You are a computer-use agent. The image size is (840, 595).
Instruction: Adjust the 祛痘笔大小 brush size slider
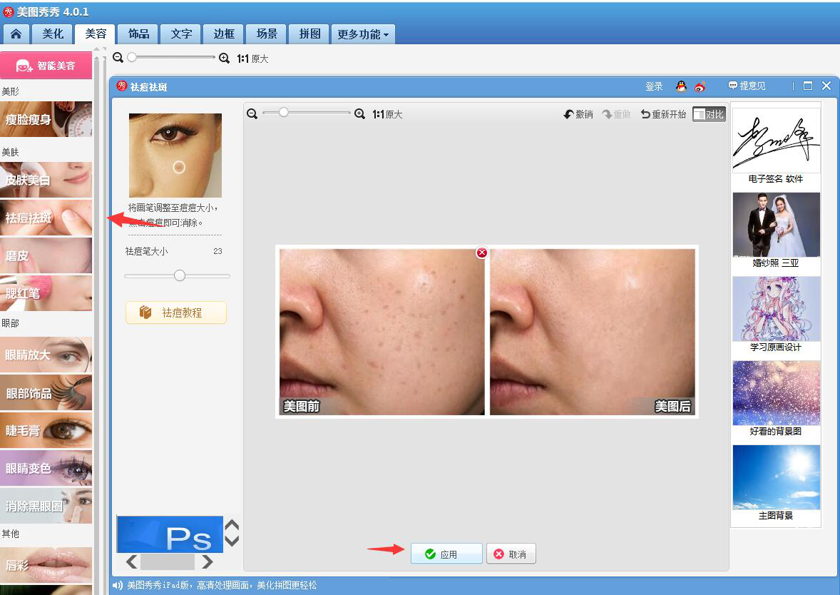click(x=178, y=275)
